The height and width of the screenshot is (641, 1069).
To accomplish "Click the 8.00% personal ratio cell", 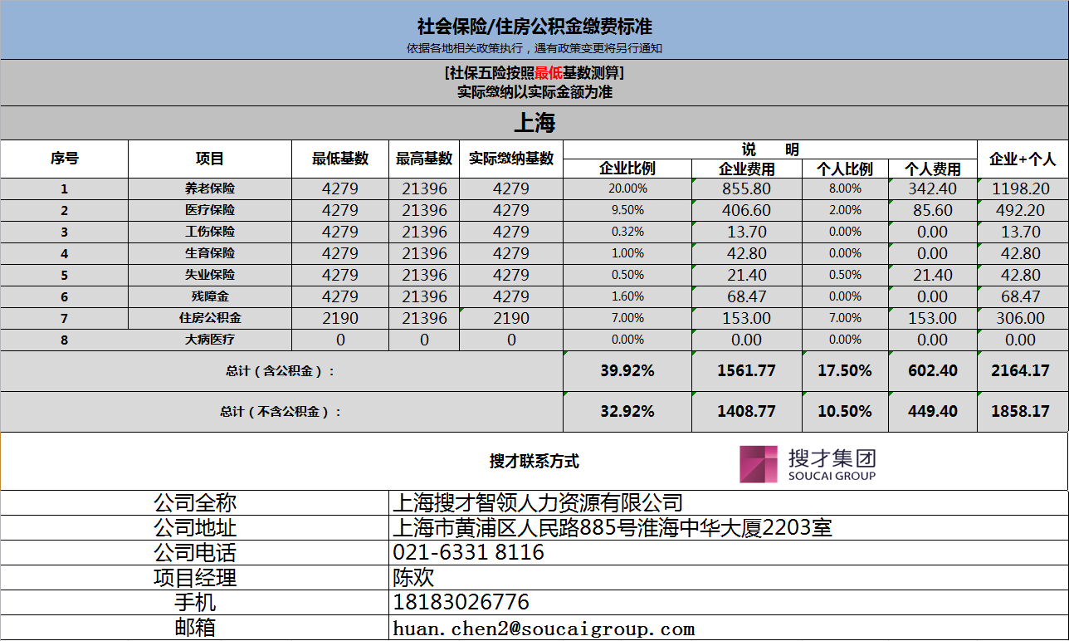I will tap(845, 188).
